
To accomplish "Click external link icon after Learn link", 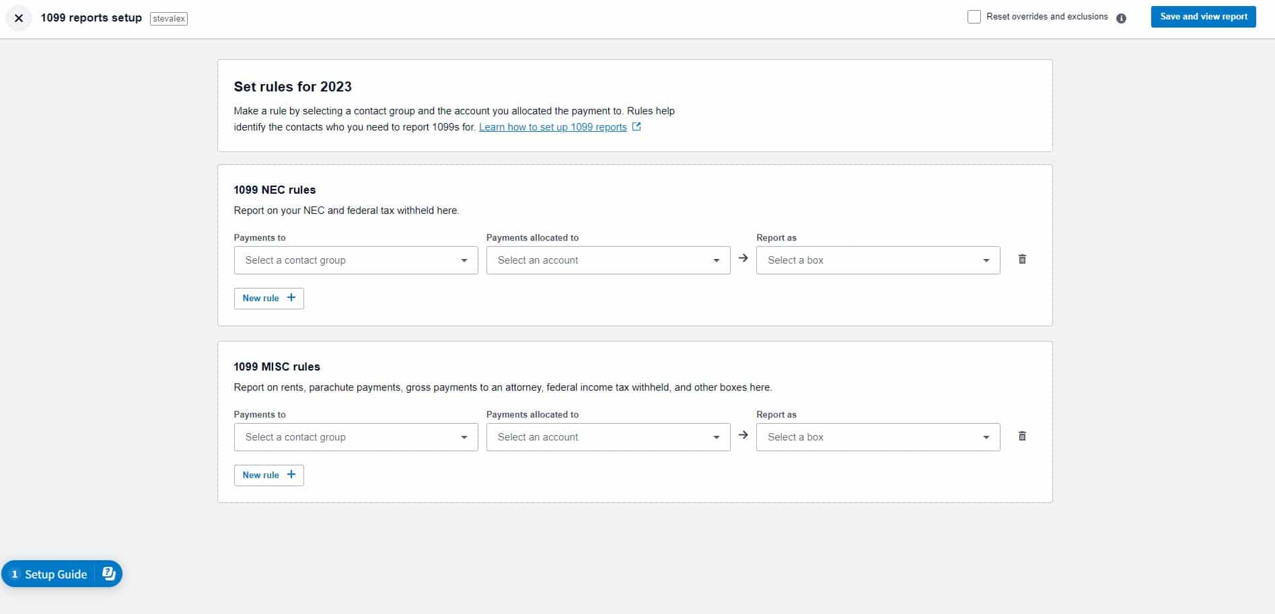I will [636, 126].
